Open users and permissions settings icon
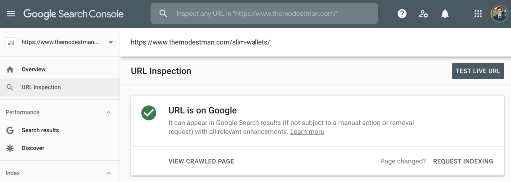The height and width of the screenshot is (182, 511). coord(423,14)
